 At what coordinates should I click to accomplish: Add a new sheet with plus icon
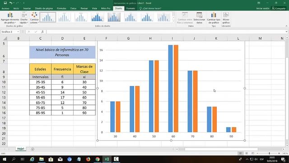33,149
